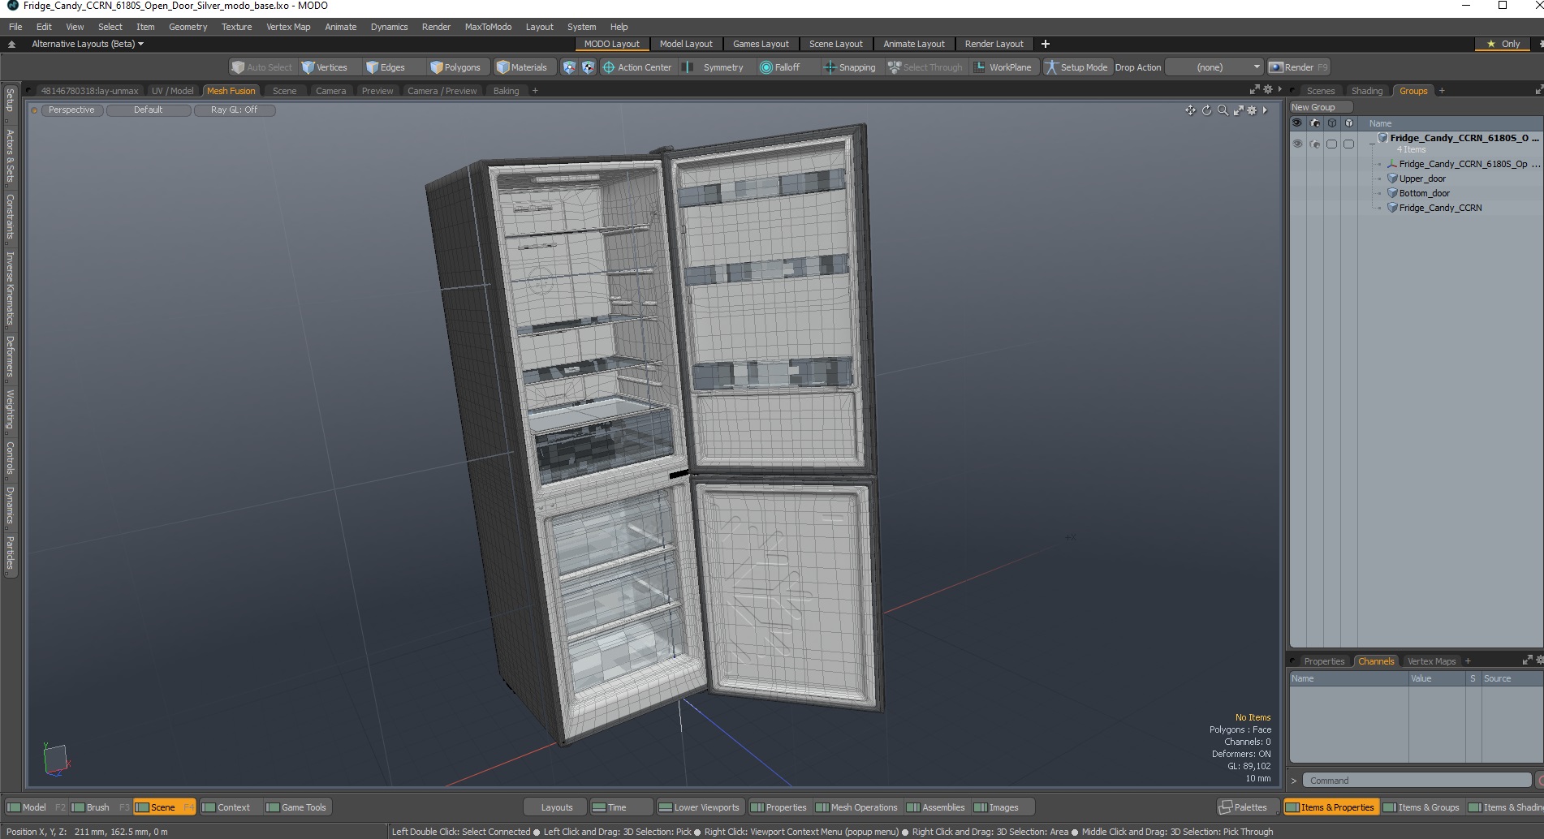The height and width of the screenshot is (839, 1544).
Task: Open the UV / Model viewport tab
Action: (172, 91)
